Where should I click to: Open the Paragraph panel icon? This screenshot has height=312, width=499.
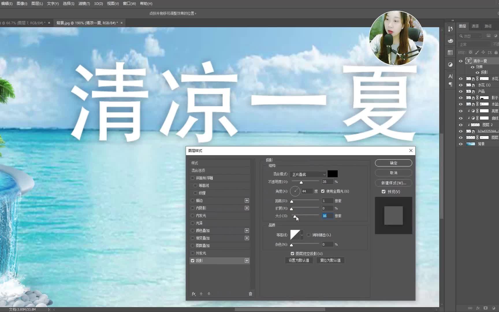[x=450, y=85]
